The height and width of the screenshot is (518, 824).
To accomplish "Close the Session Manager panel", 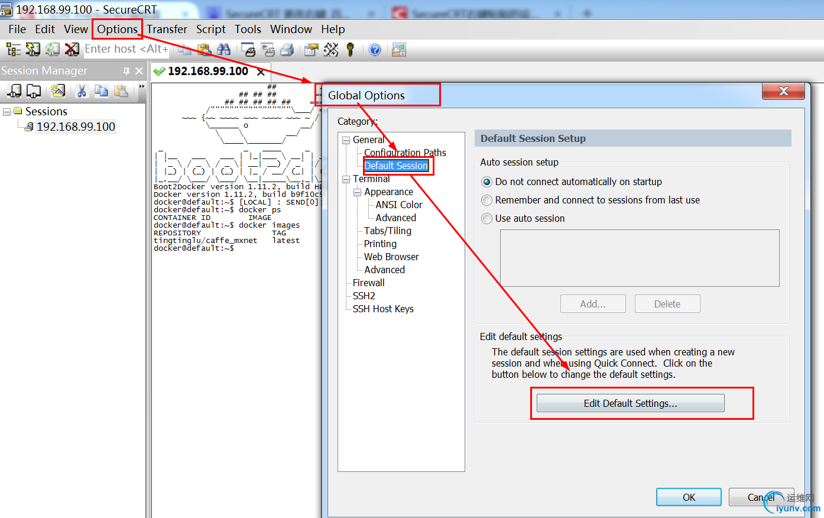I will click(x=139, y=71).
